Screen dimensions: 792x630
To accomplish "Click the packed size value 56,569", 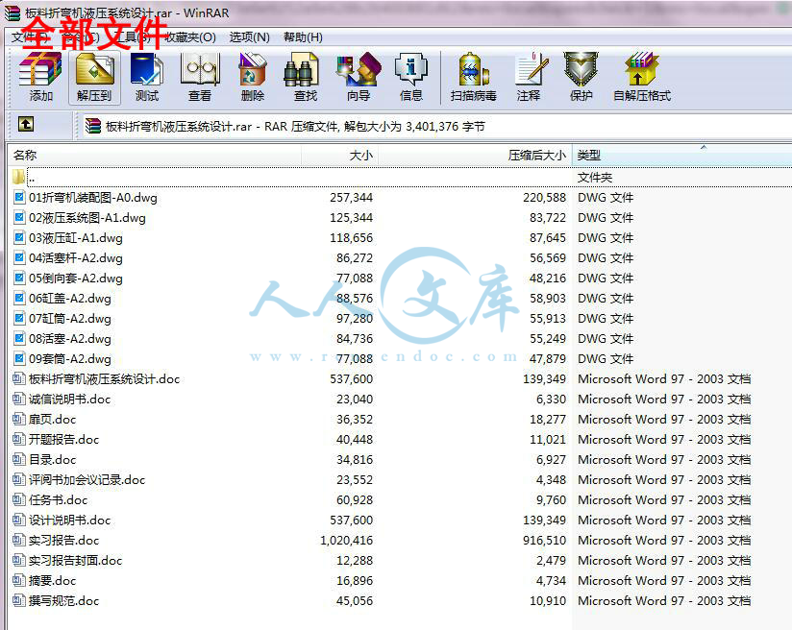I will point(548,258).
